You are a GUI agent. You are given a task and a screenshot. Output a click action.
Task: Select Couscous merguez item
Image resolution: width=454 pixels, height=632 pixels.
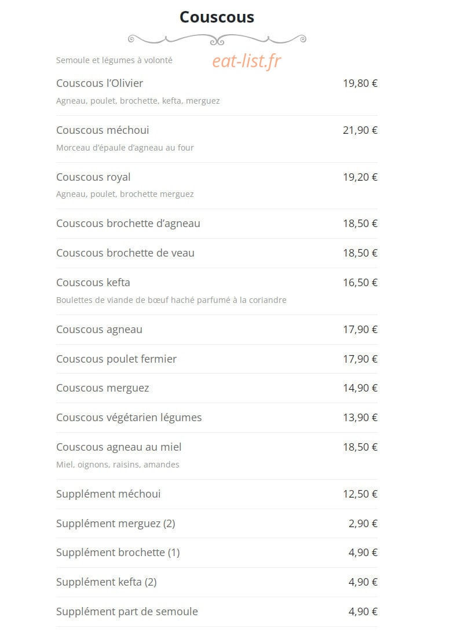[x=217, y=388]
